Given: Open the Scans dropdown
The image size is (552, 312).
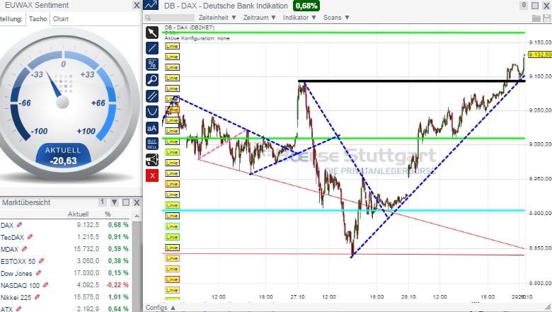Looking at the screenshot, I should 336,18.
